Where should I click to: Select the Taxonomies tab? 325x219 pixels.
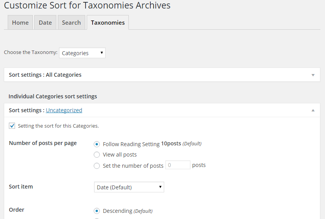click(108, 23)
